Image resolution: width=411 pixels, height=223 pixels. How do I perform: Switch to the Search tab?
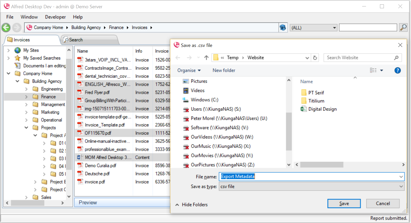pyautogui.click(x=76, y=40)
